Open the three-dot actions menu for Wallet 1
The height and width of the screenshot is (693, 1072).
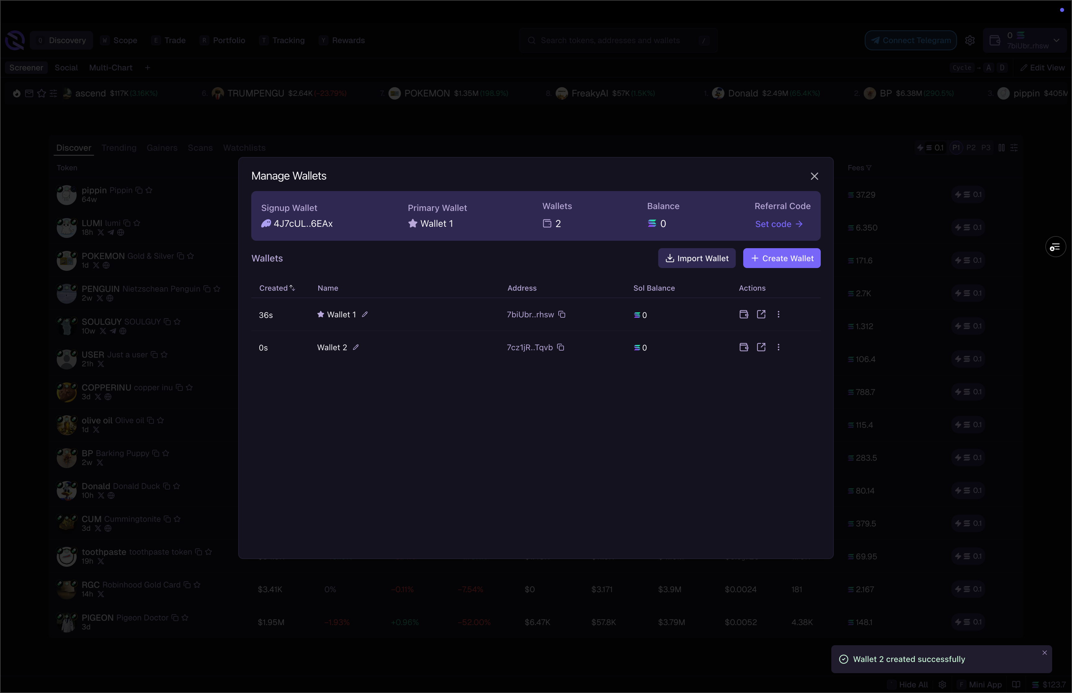tap(778, 314)
